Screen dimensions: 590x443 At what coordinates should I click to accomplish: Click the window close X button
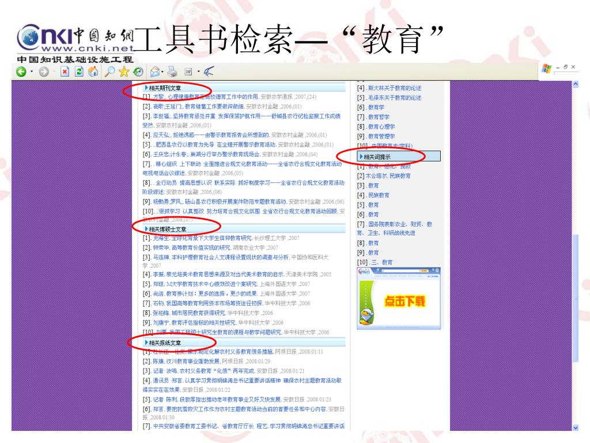[x=573, y=67]
